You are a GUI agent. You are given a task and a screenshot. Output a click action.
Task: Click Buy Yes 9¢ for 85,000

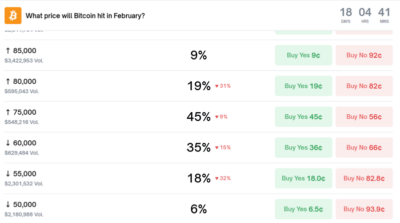click(303, 55)
